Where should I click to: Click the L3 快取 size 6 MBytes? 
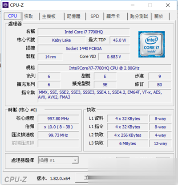coord(128,144)
